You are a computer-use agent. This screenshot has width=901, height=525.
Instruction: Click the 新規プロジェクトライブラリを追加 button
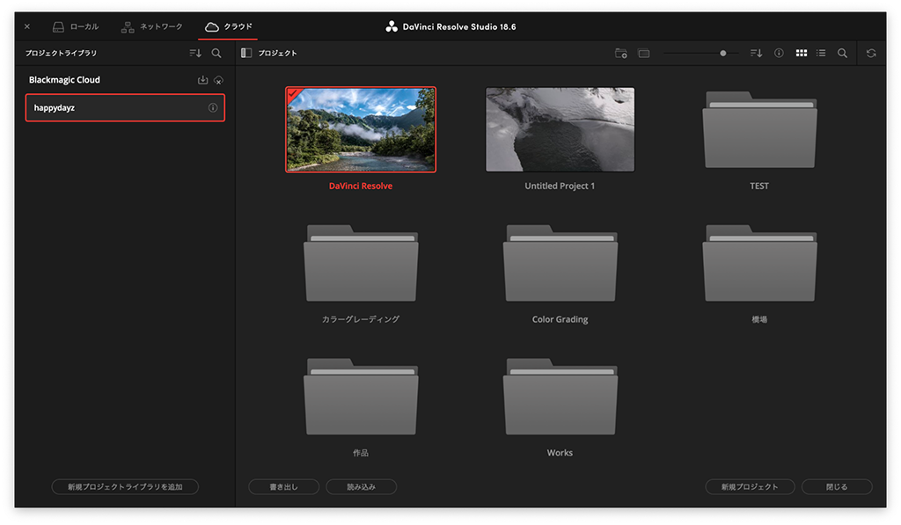[x=125, y=486]
